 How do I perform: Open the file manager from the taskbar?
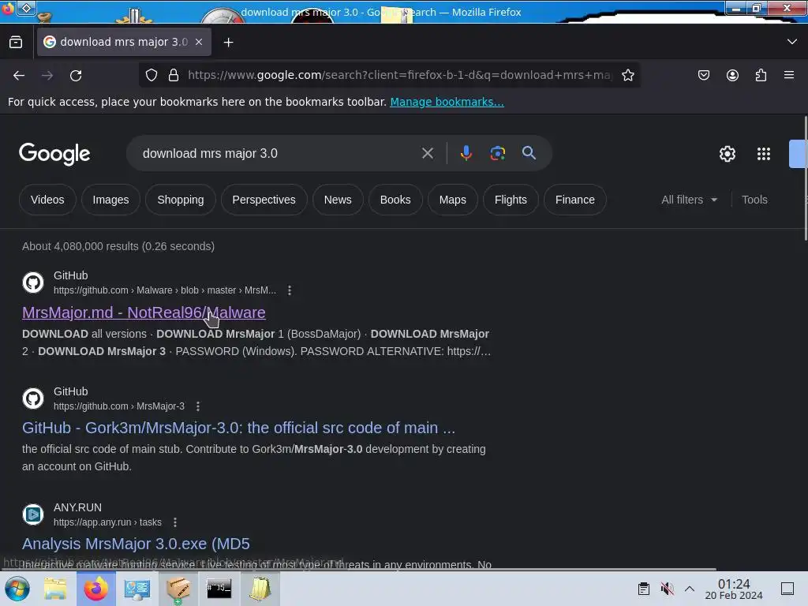point(55,589)
